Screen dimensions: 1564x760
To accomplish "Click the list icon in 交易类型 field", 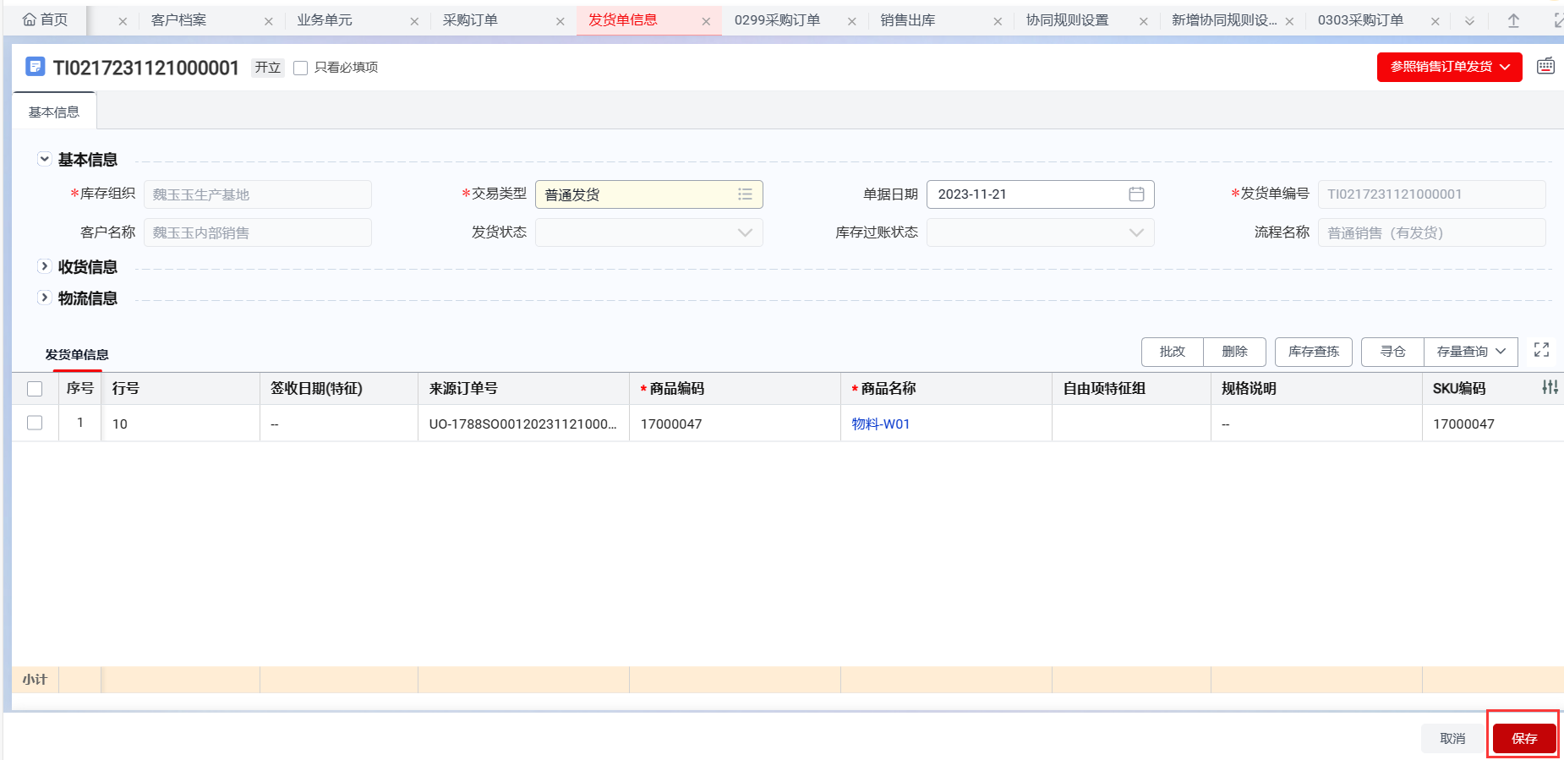I will (745, 194).
